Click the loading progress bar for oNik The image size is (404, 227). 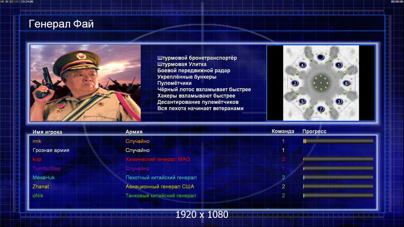coord(338,196)
